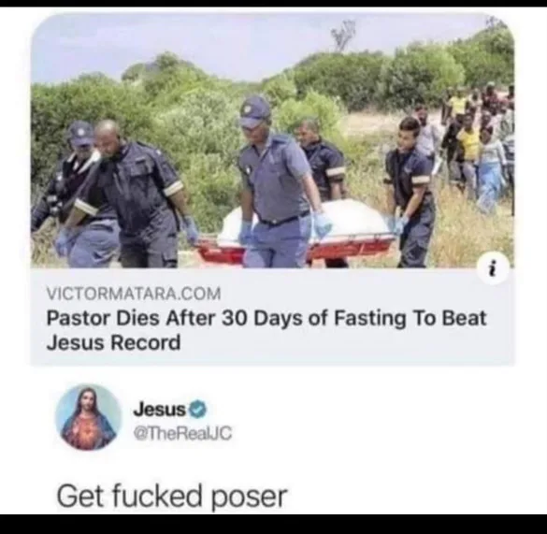The height and width of the screenshot is (534, 547).
Task: Open the article preview photo
Action: pos(272,140)
